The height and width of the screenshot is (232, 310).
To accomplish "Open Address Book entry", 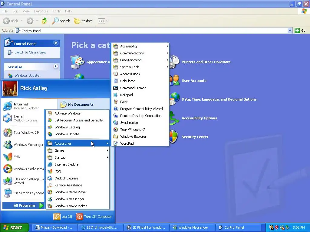I will [x=140, y=74].
